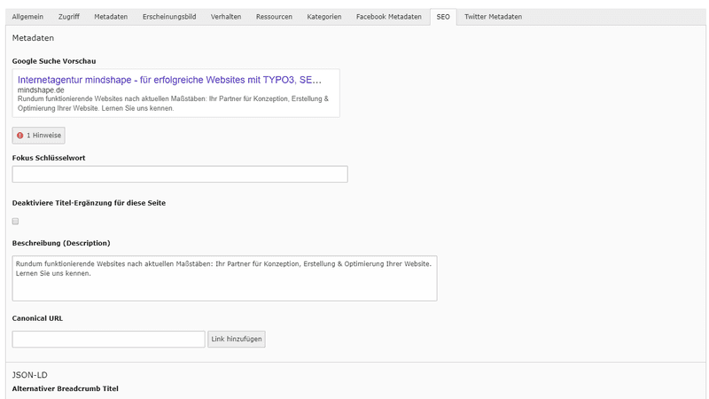Click the Metadaten section heading
Viewport: 709px width, 399px height.
(33, 38)
